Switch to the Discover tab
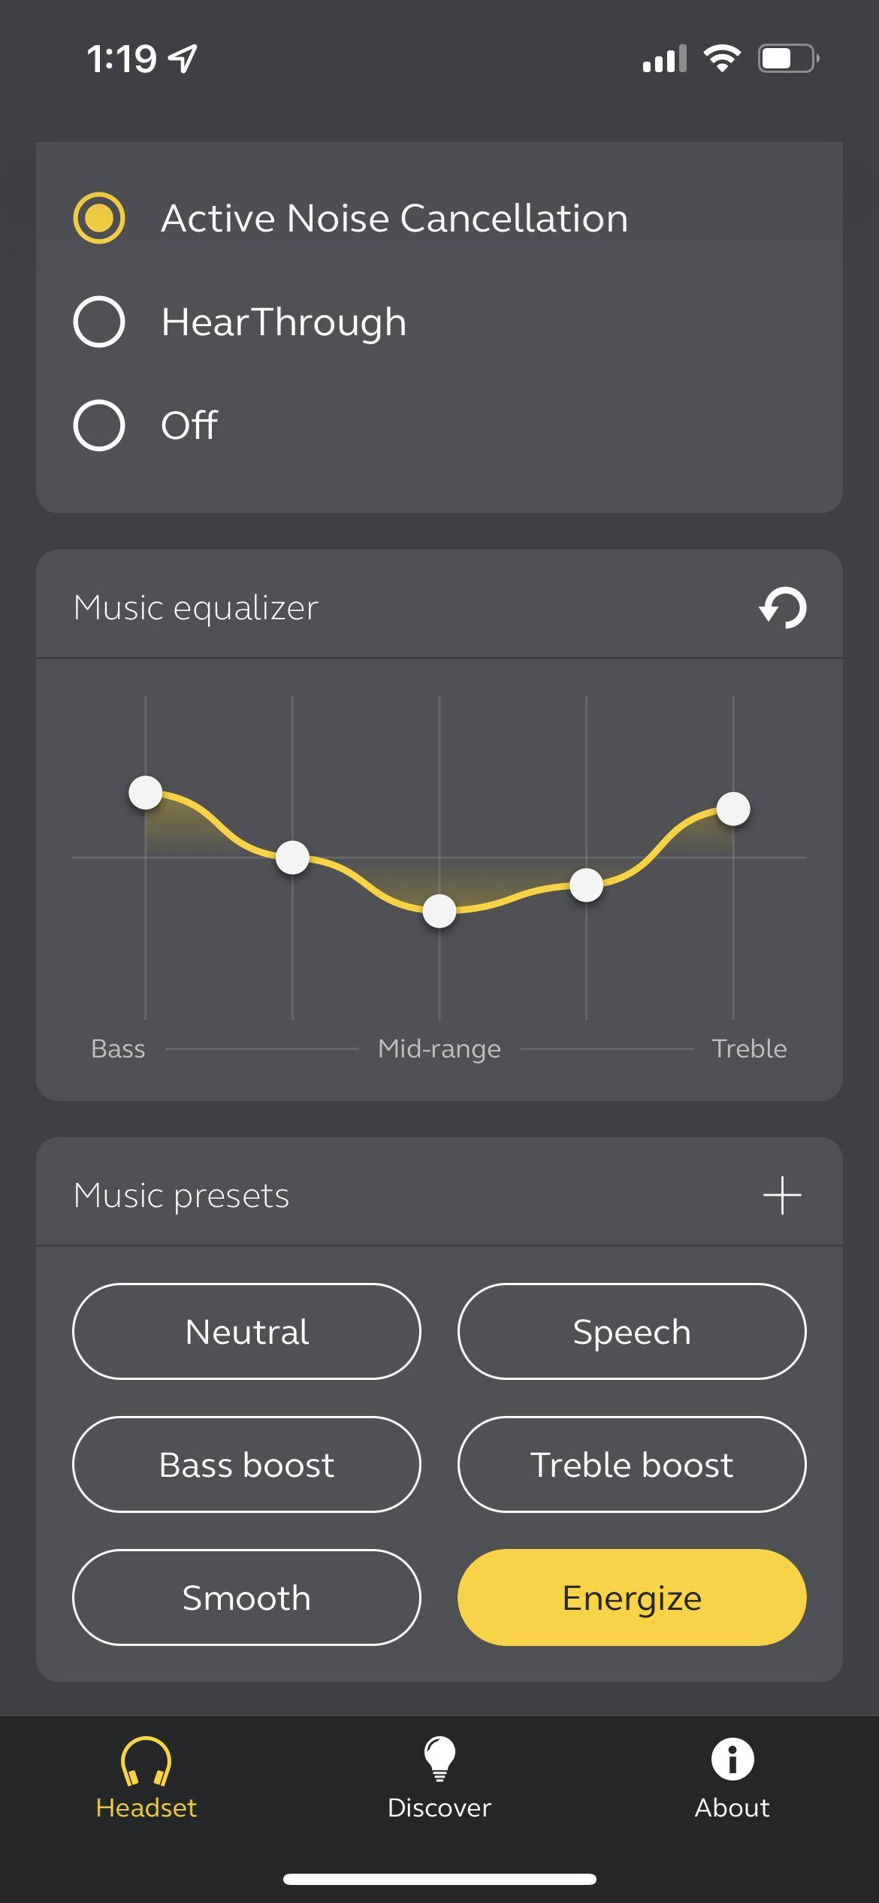The image size is (879, 1903). click(439, 1778)
